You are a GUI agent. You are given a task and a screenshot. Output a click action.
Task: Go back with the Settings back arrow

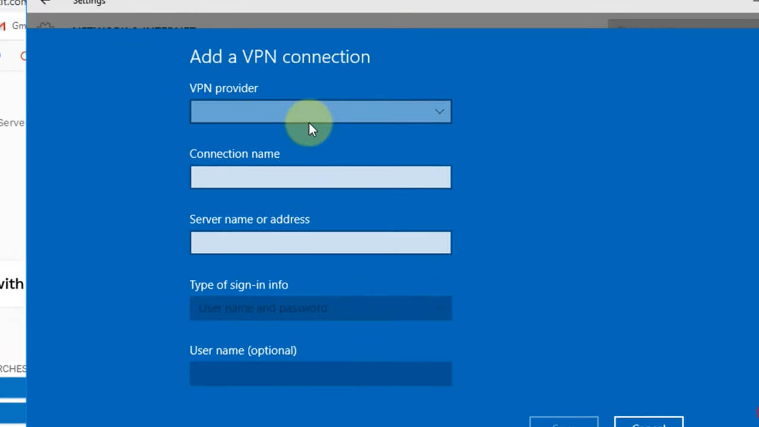tap(45, 2)
